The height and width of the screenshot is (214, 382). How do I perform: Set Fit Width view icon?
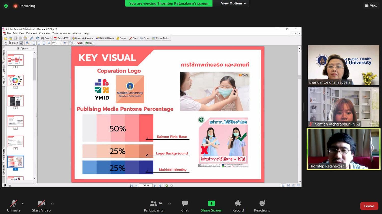pyautogui.click(x=44, y=43)
